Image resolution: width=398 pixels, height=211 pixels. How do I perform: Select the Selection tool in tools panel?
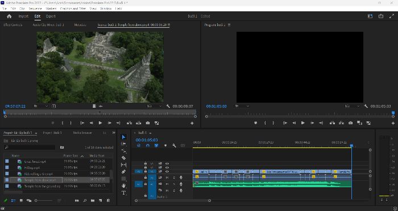point(123,137)
